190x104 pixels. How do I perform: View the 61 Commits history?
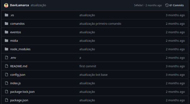174,5
